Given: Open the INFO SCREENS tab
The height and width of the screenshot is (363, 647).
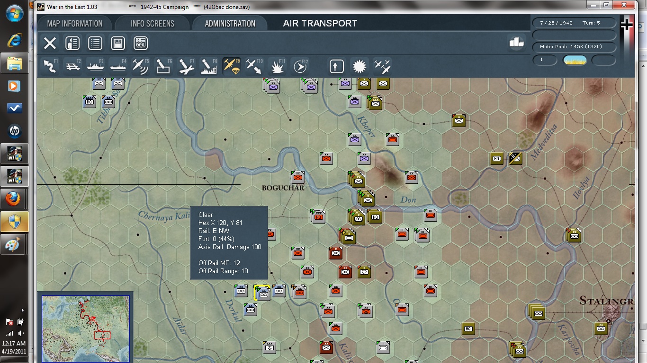Looking at the screenshot, I should 153,24.
